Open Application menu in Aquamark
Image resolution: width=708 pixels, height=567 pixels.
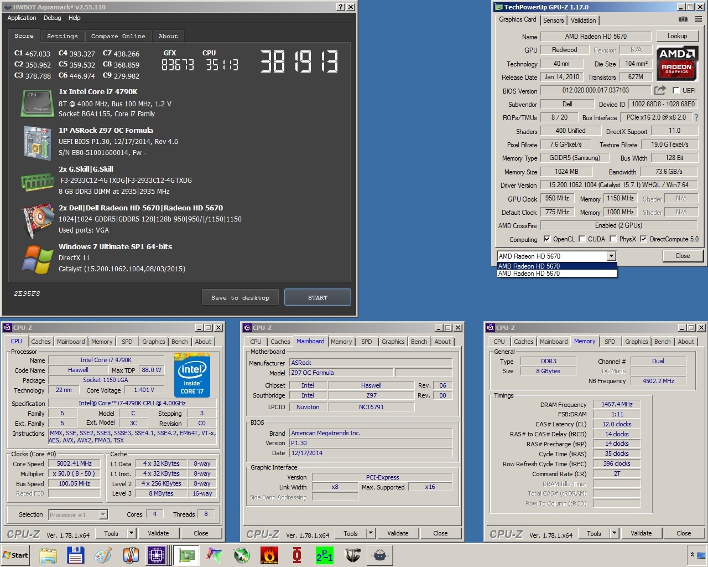point(22,18)
